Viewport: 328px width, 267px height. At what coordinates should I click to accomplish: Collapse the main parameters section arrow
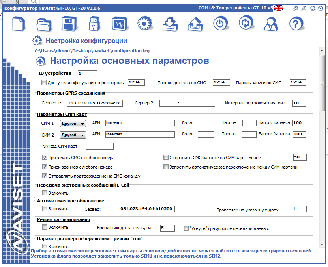click(41, 61)
